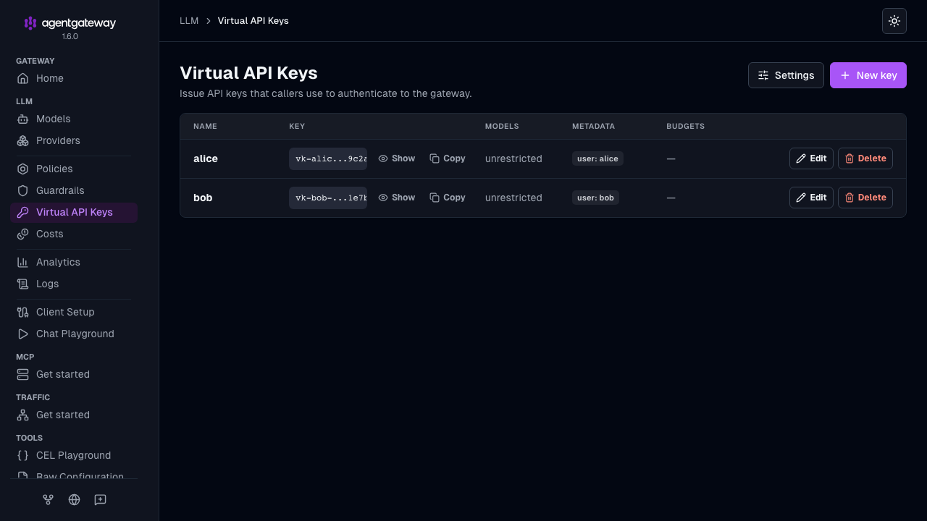Click 'unrestricted' in alice's row

pyautogui.click(x=513, y=158)
